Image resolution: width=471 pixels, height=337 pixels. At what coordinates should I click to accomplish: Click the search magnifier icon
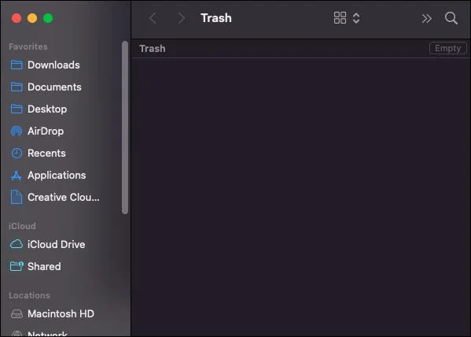click(451, 18)
